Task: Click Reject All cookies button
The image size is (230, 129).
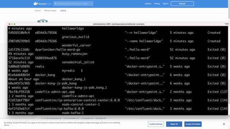Action: click(x=174, y=124)
